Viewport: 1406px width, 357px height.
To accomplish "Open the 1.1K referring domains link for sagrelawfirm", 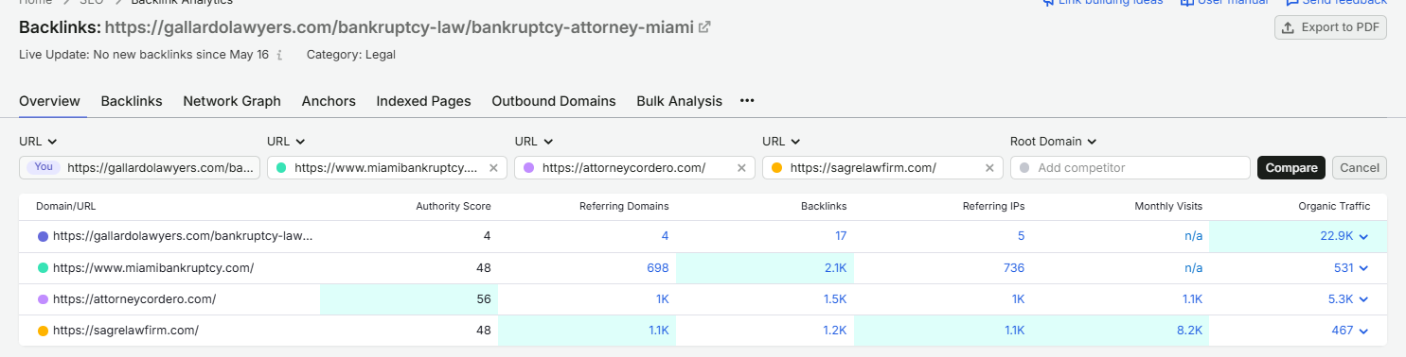I will pos(658,331).
